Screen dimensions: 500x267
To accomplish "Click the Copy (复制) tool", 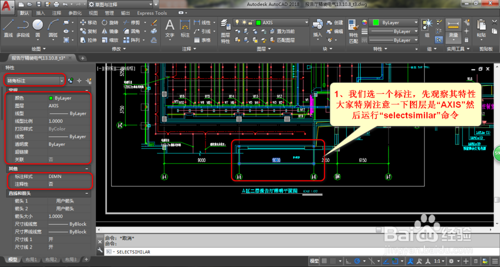I will tap(88, 31).
